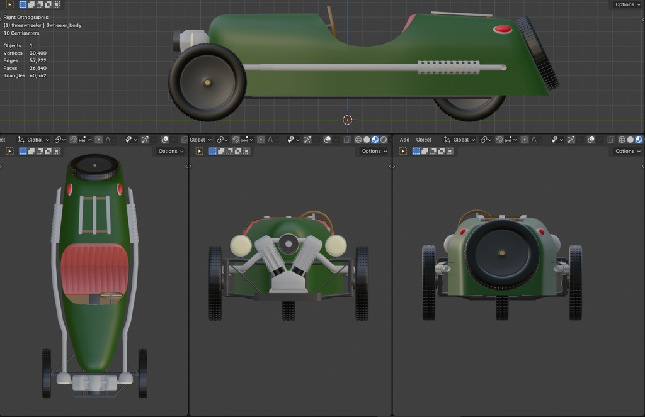Choose Subtract selection mode in bottom-left viewport

pos(40,151)
